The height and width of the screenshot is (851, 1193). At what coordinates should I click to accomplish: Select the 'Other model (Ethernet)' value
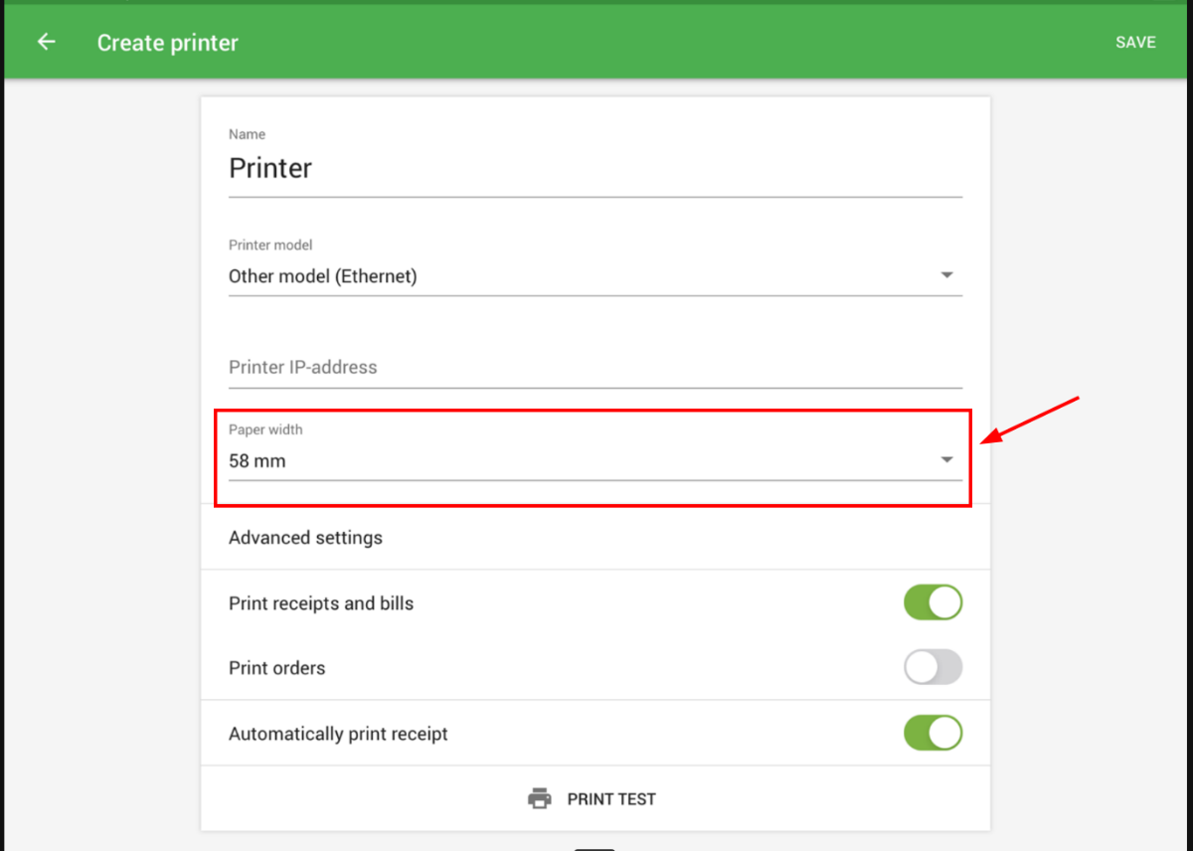pyautogui.click(x=323, y=276)
